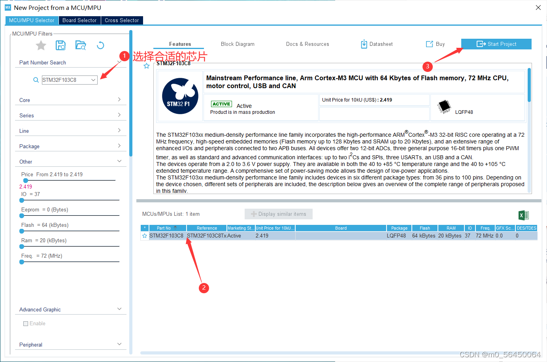Switch to the Board Selector tab
The width and height of the screenshot is (547, 362).
click(x=79, y=21)
